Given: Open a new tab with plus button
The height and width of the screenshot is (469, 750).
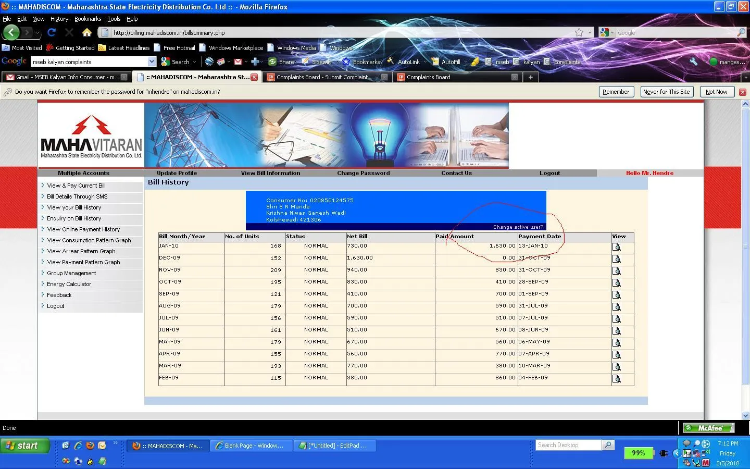Looking at the screenshot, I should pos(530,77).
